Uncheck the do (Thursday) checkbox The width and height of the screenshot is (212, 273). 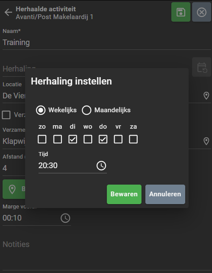point(103,139)
